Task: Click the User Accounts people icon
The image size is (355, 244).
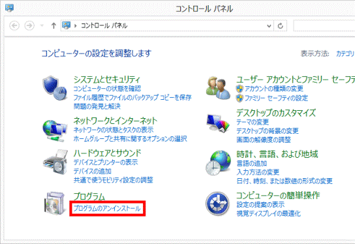Action: (219, 88)
